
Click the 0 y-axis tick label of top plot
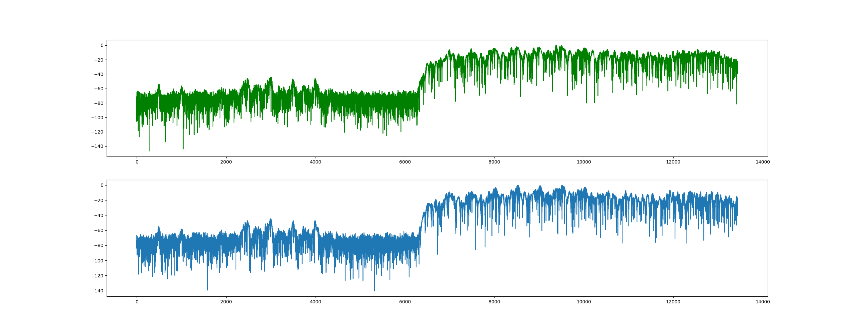click(102, 45)
